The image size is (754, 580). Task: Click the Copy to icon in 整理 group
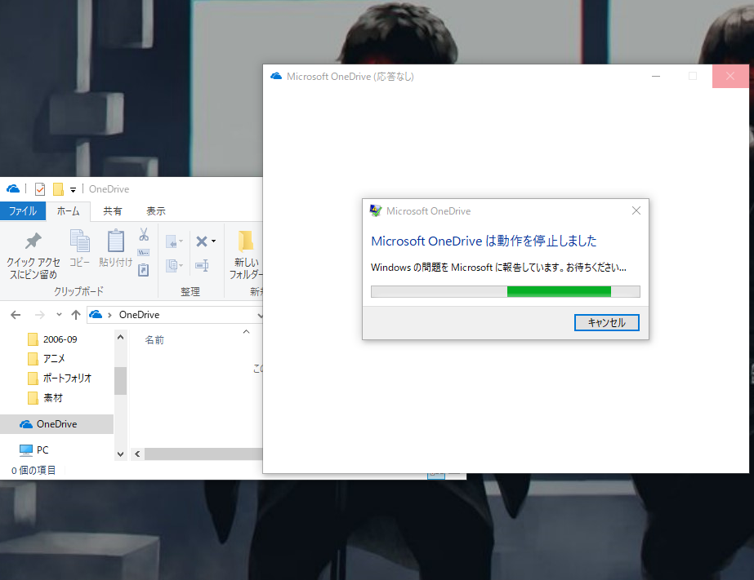(x=172, y=265)
